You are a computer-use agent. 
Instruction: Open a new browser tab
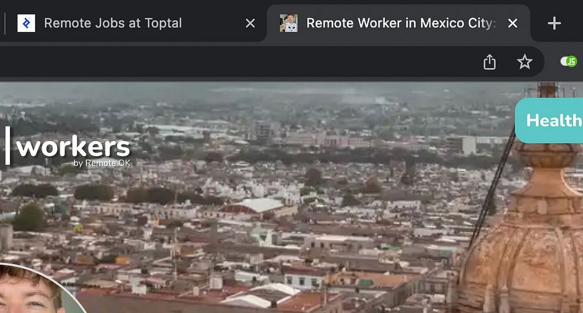click(x=554, y=23)
